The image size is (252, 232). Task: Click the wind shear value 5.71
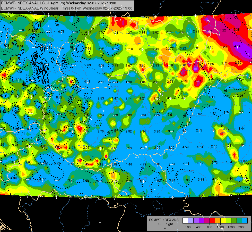pyautogui.click(x=31, y=113)
